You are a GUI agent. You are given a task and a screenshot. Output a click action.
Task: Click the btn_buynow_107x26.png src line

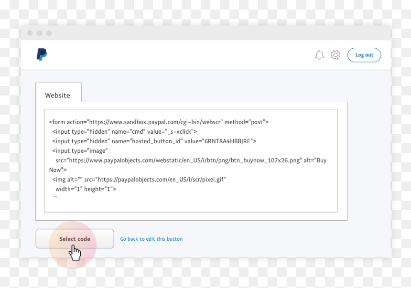tap(191, 160)
